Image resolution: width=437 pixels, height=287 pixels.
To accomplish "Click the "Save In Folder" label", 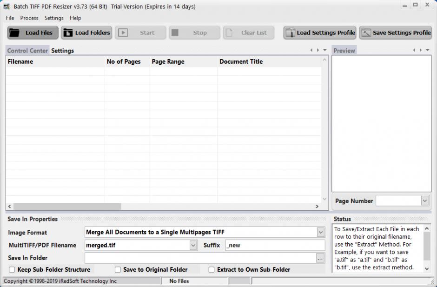I will click(x=27, y=258).
